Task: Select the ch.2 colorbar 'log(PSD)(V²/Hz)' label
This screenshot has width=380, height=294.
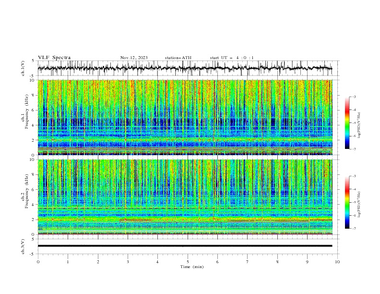Action: pyautogui.click(x=359, y=205)
